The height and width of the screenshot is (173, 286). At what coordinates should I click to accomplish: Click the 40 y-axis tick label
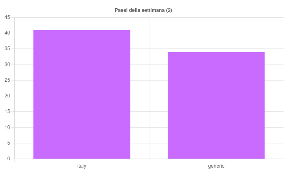click(7, 33)
